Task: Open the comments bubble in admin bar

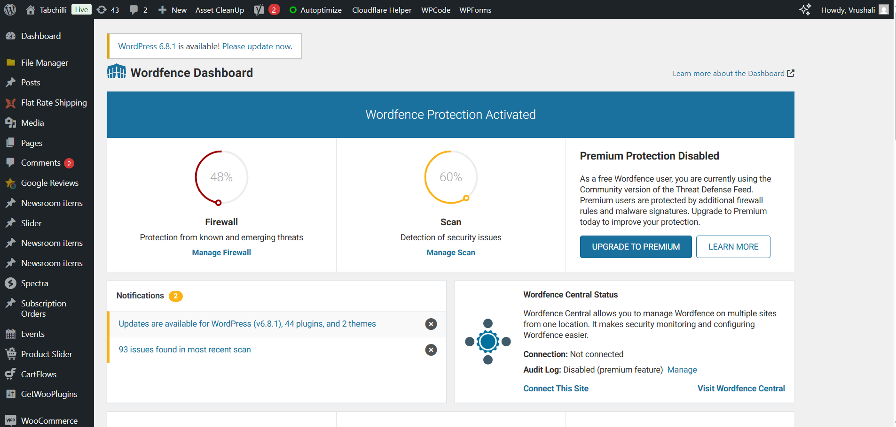Action: point(138,10)
